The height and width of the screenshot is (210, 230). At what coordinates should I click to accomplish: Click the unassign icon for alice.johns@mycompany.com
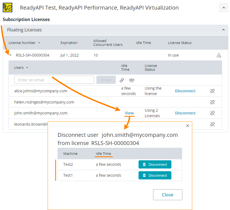coord(212,91)
